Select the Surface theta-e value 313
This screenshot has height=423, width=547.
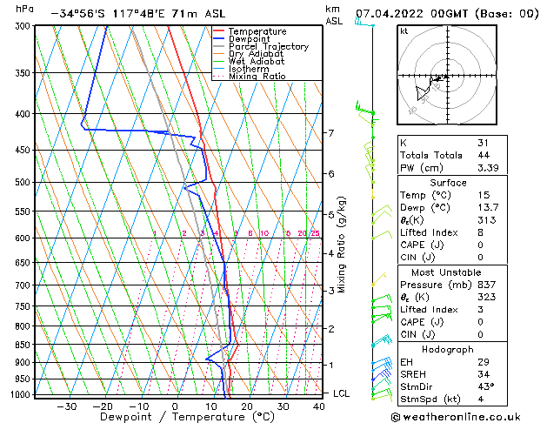(487, 220)
